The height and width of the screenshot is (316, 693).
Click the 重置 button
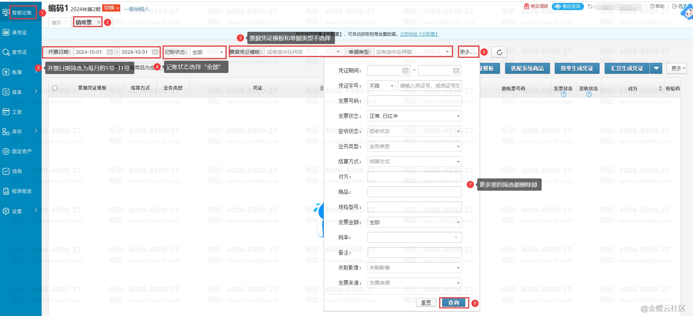(x=426, y=303)
